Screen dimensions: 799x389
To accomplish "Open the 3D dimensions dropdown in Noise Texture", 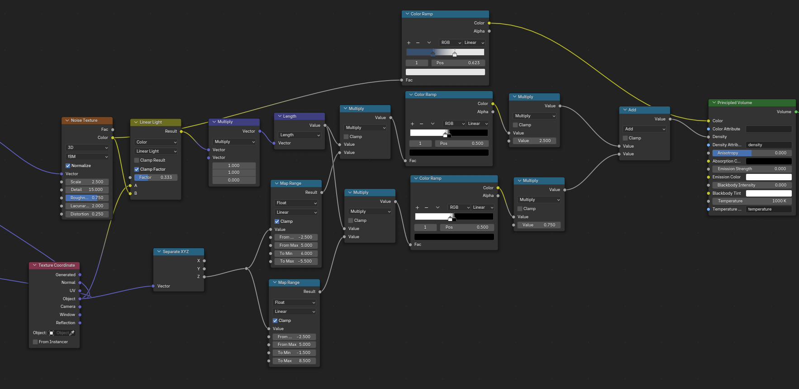I will [x=87, y=148].
